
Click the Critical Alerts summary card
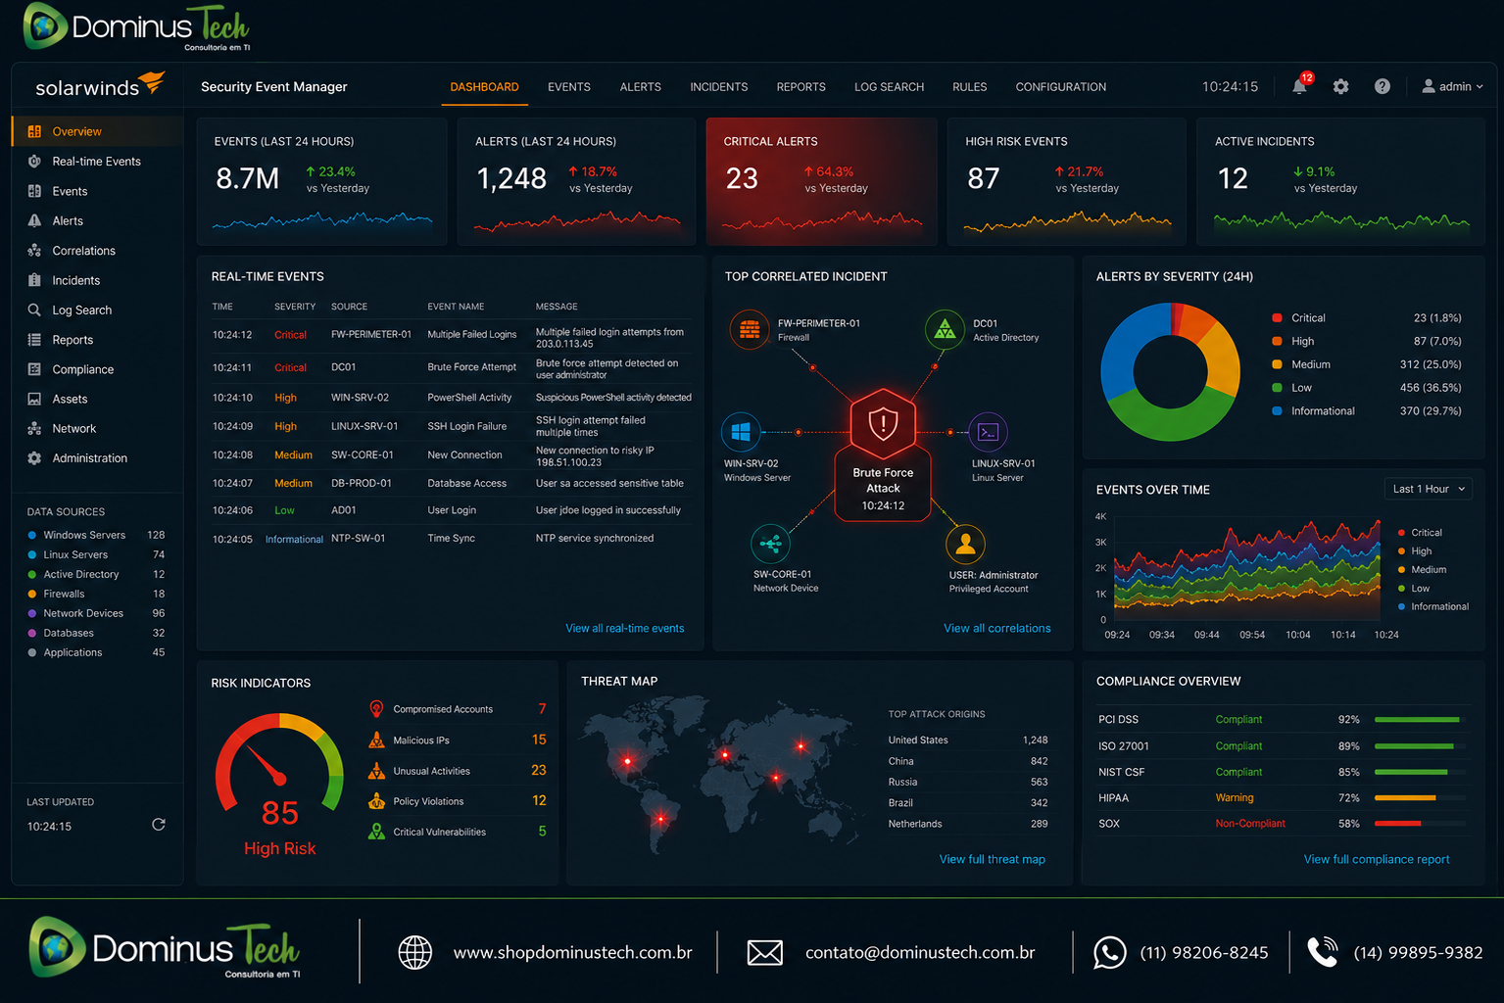821,182
